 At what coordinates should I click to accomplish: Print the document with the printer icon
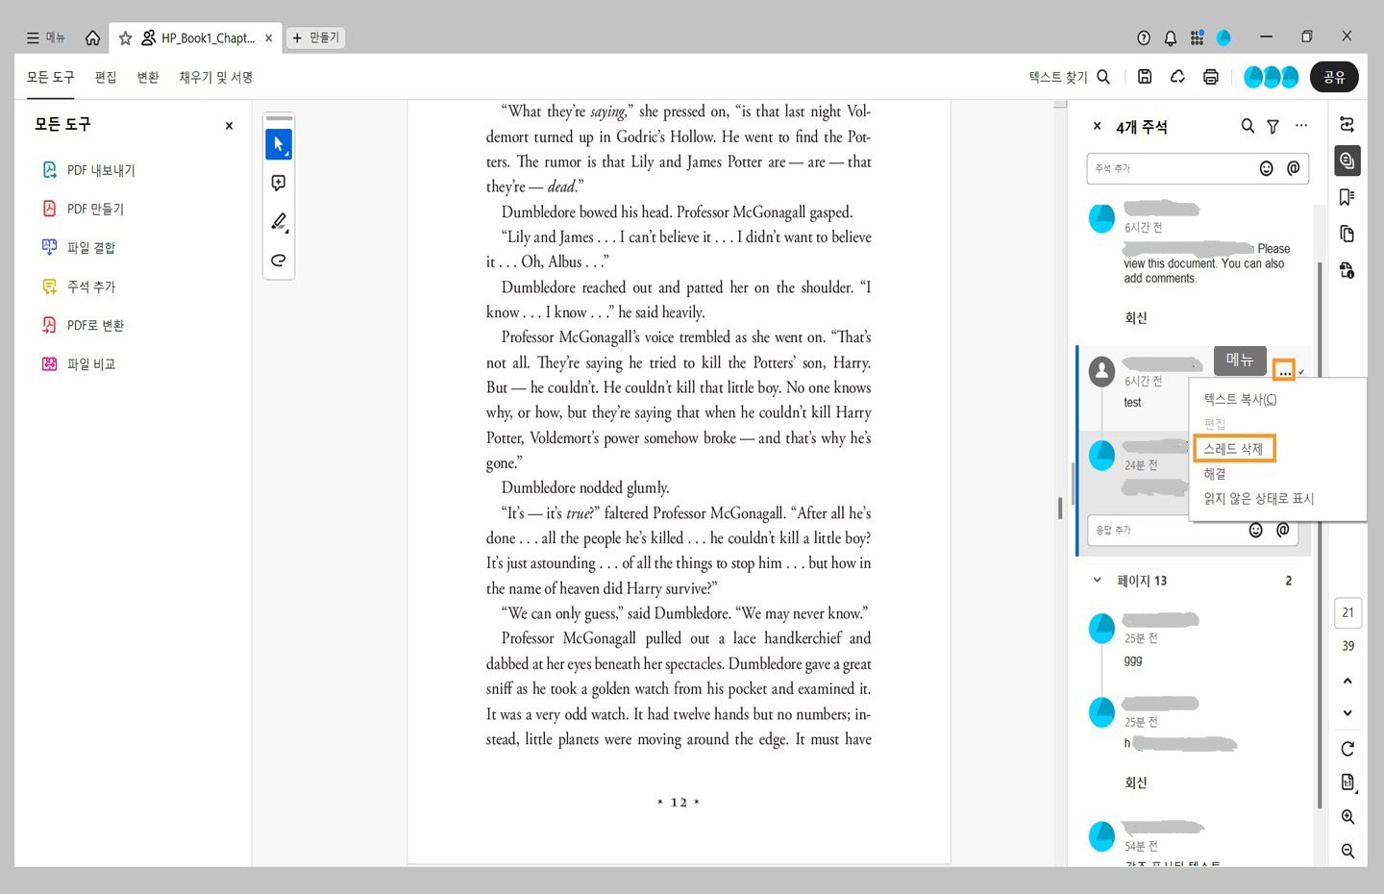click(x=1211, y=77)
